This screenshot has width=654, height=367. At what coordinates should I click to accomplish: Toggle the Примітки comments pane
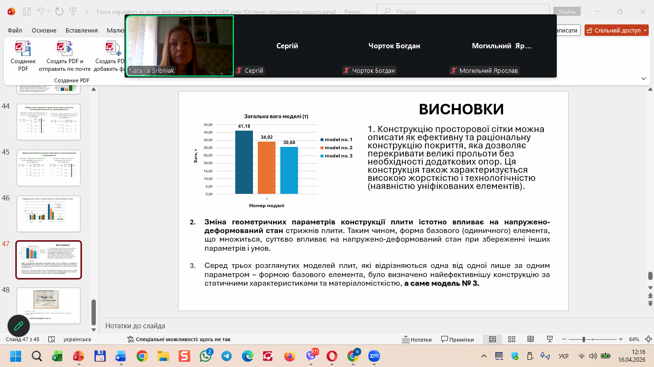pos(457,339)
